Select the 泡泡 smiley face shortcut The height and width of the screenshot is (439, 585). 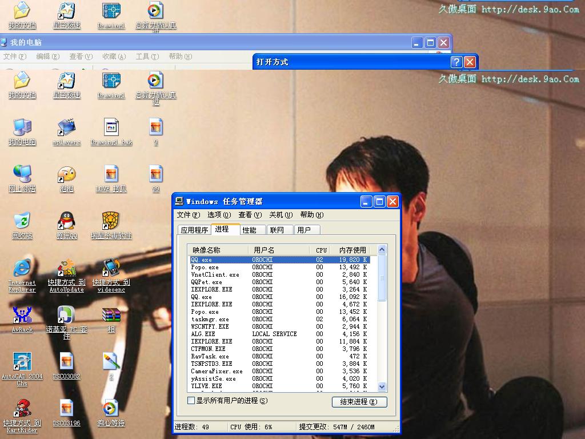[x=67, y=174]
